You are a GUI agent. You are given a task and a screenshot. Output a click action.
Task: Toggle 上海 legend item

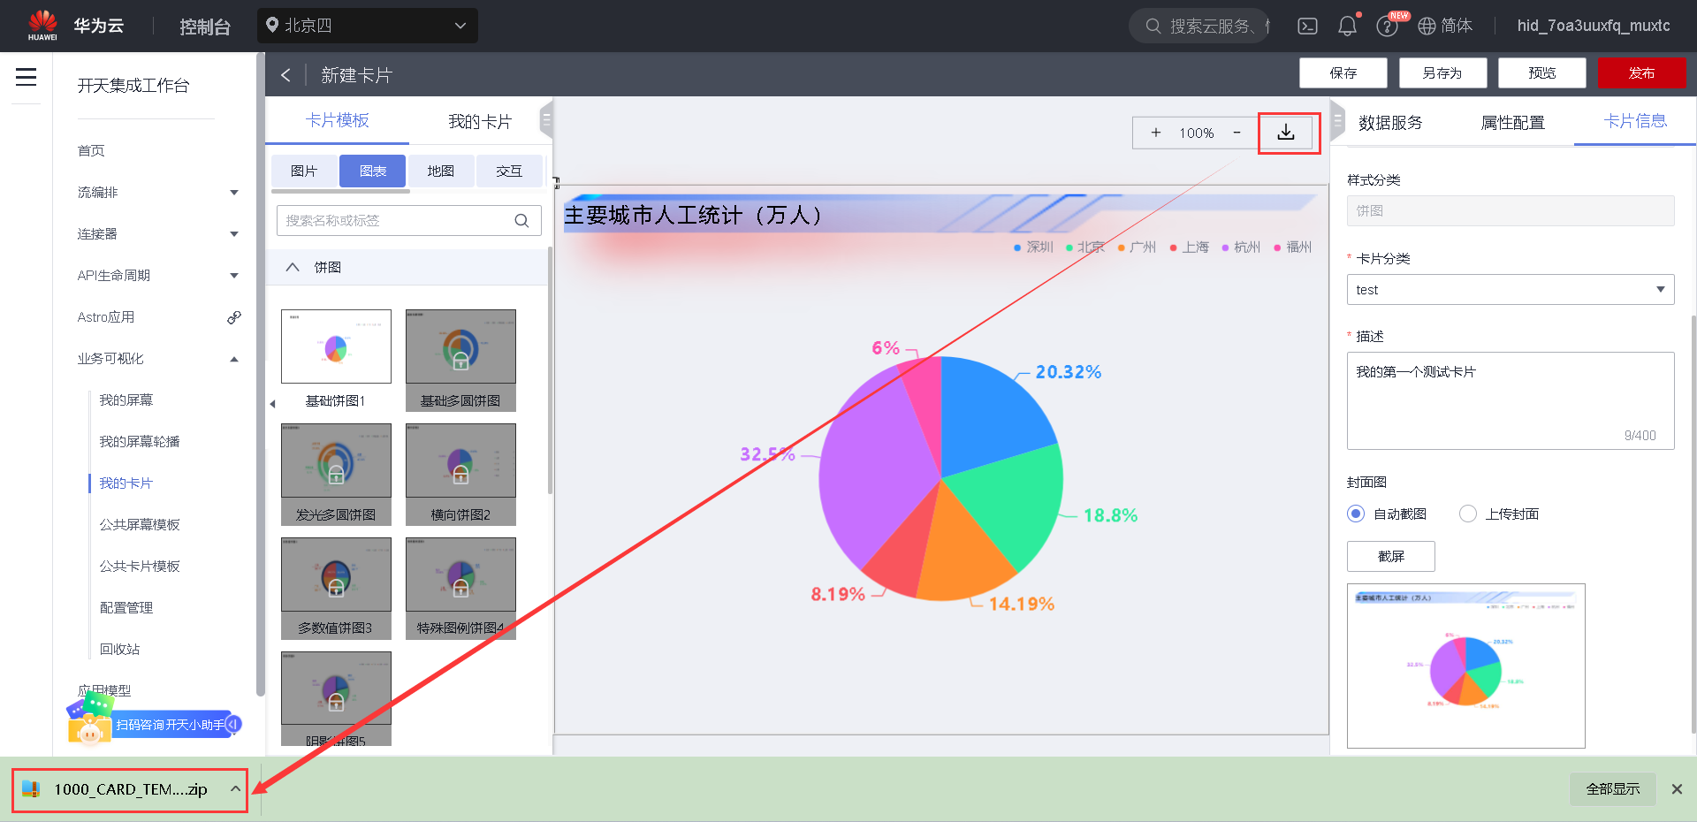point(1189,247)
